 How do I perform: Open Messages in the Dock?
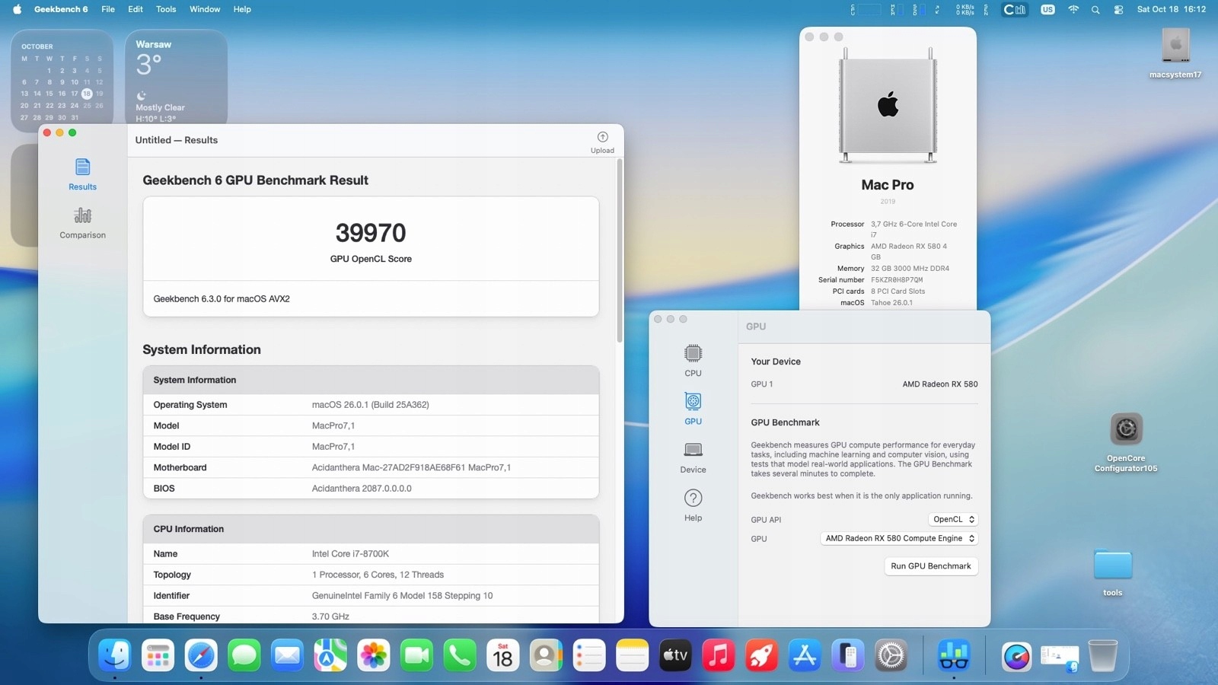[244, 655]
